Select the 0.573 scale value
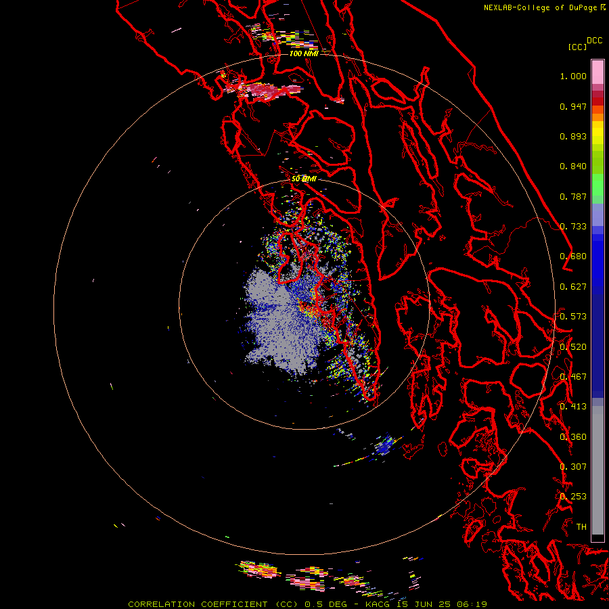This screenshot has height=609, width=609. (573, 317)
